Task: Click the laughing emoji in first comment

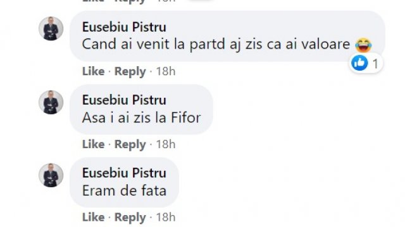Action: tap(363, 45)
